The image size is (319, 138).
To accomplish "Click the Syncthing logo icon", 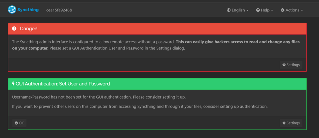I will coord(12,10).
